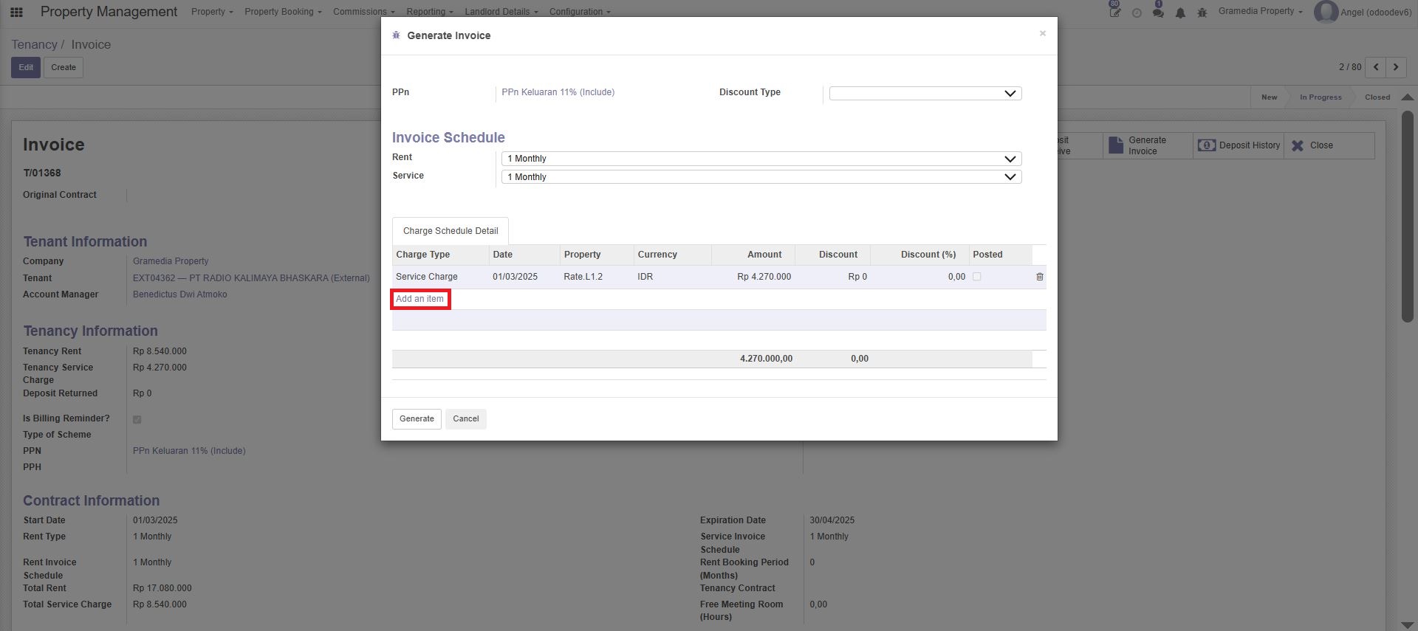Open the conversations chat icon
Image resolution: width=1418 pixels, height=631 pixels.
pyautogui.click(x=1158, y=13)
